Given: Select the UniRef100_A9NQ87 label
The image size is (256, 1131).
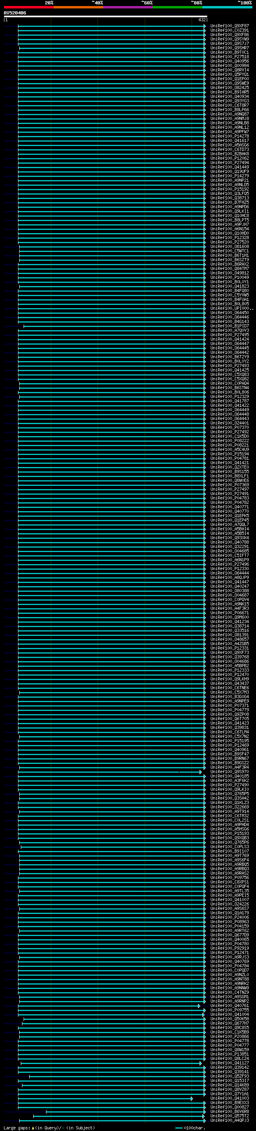Looking at the screenshot, I should click(230, 114).
